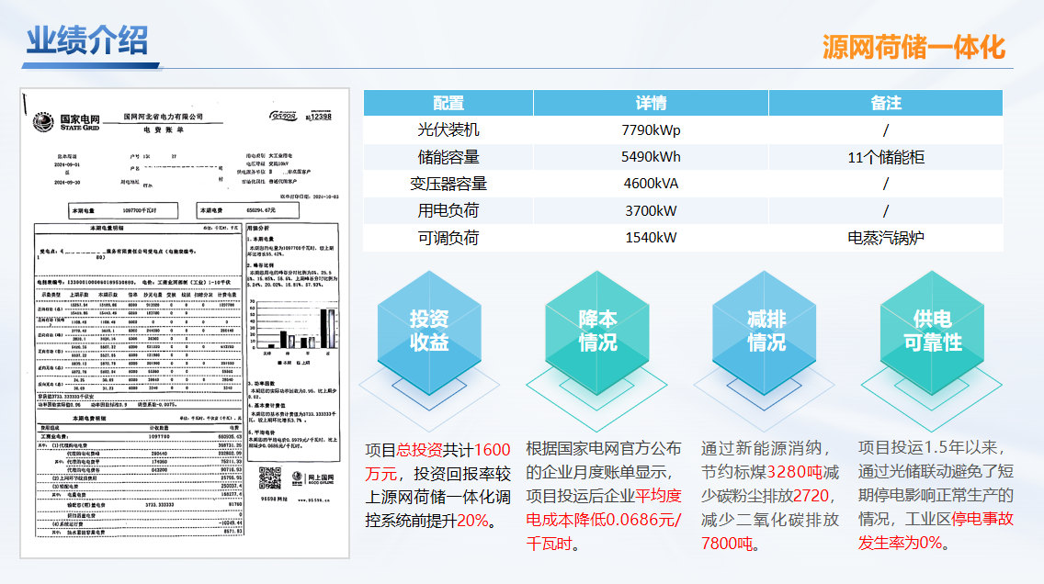Select the 光伏装机 table row label
This screenshot has width=1044, height=584.
pyautogui.click(x=448, y=130)
